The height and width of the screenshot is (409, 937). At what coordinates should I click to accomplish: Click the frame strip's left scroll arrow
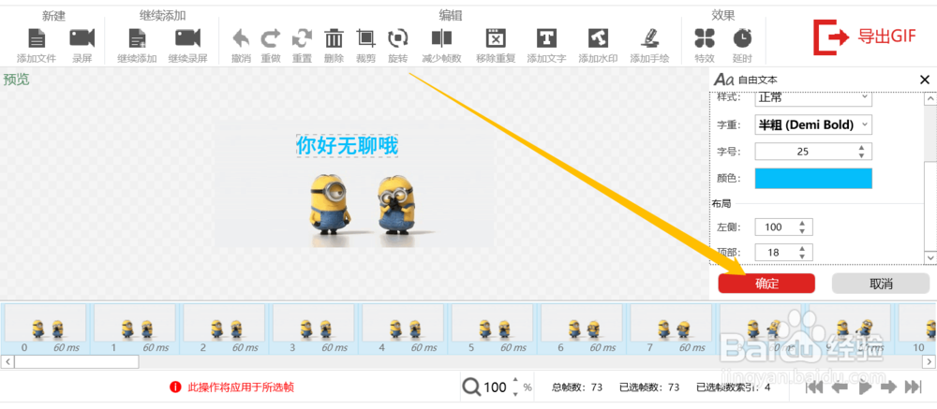pos(8,362)
